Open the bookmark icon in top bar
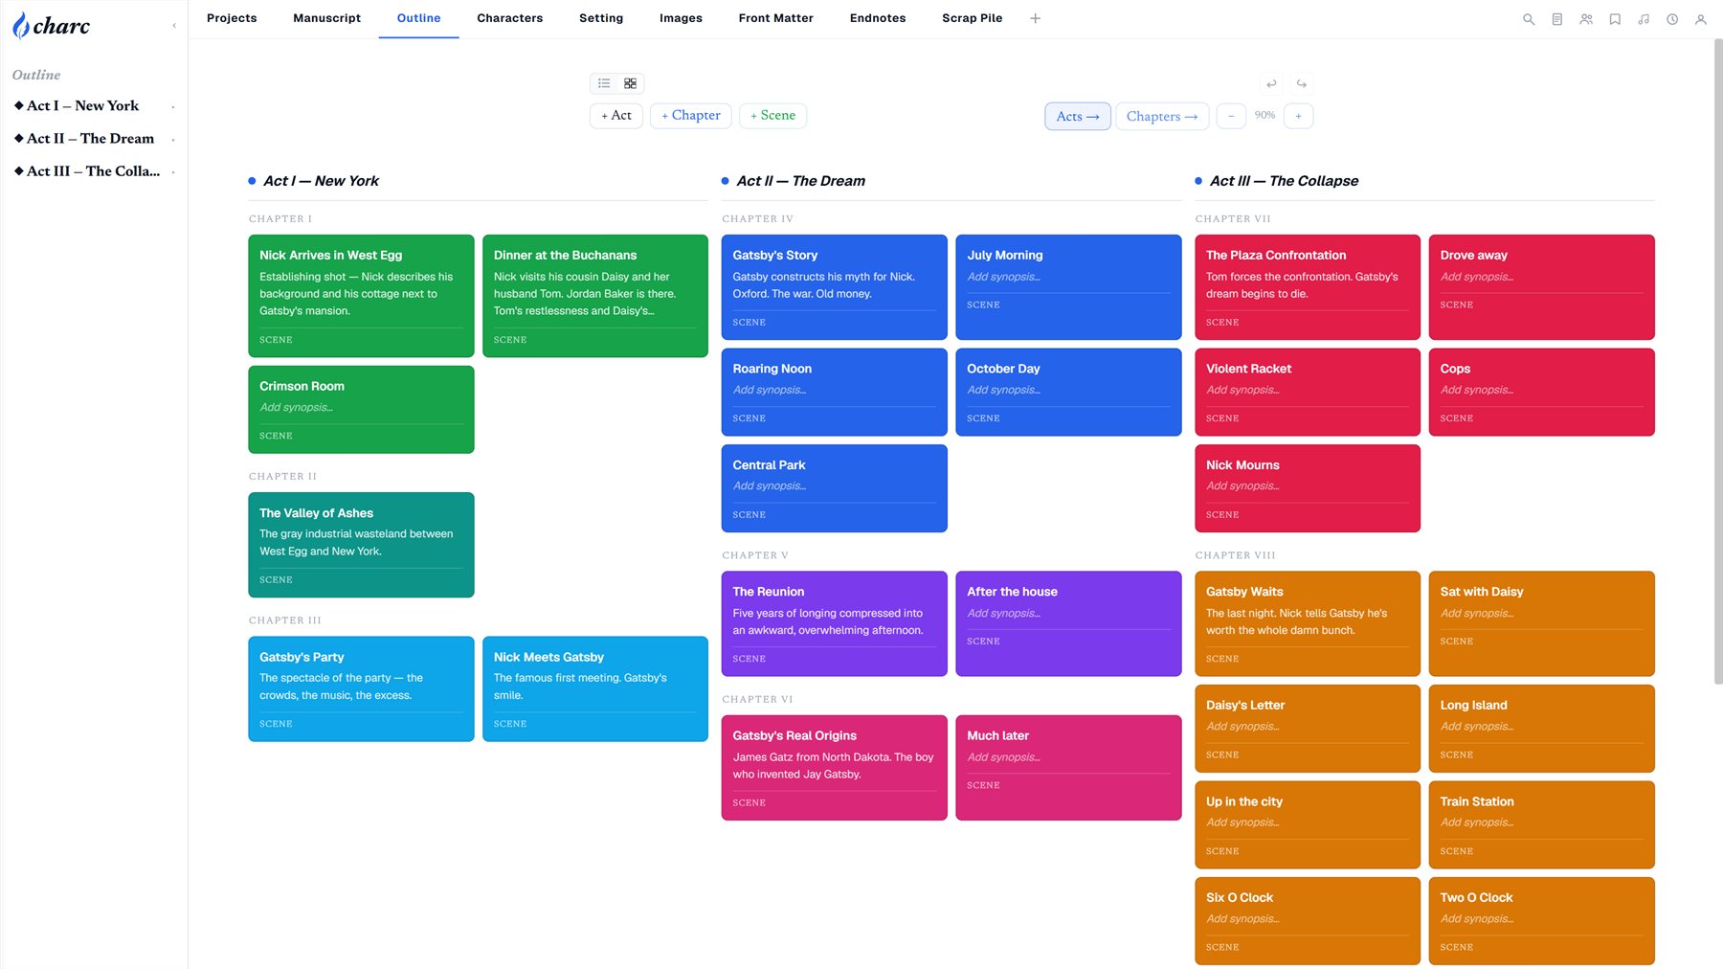Screen dimensions: 1723x969 coord(1615,19)
